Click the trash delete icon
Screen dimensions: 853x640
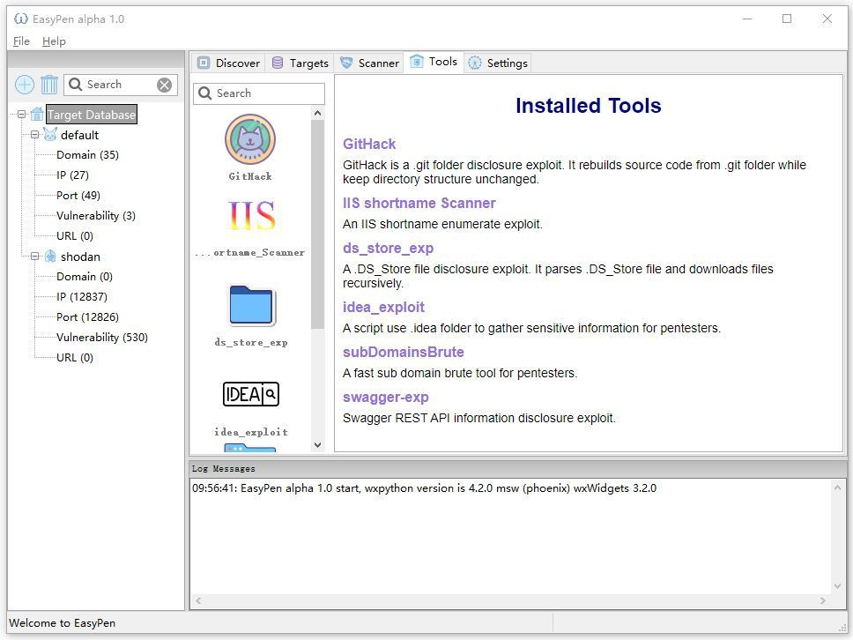pyautogui.click(x=49, y=85)
